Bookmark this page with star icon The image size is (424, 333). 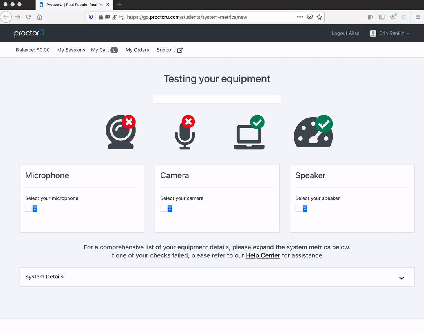pyautogui.click(x=319, y=17)
